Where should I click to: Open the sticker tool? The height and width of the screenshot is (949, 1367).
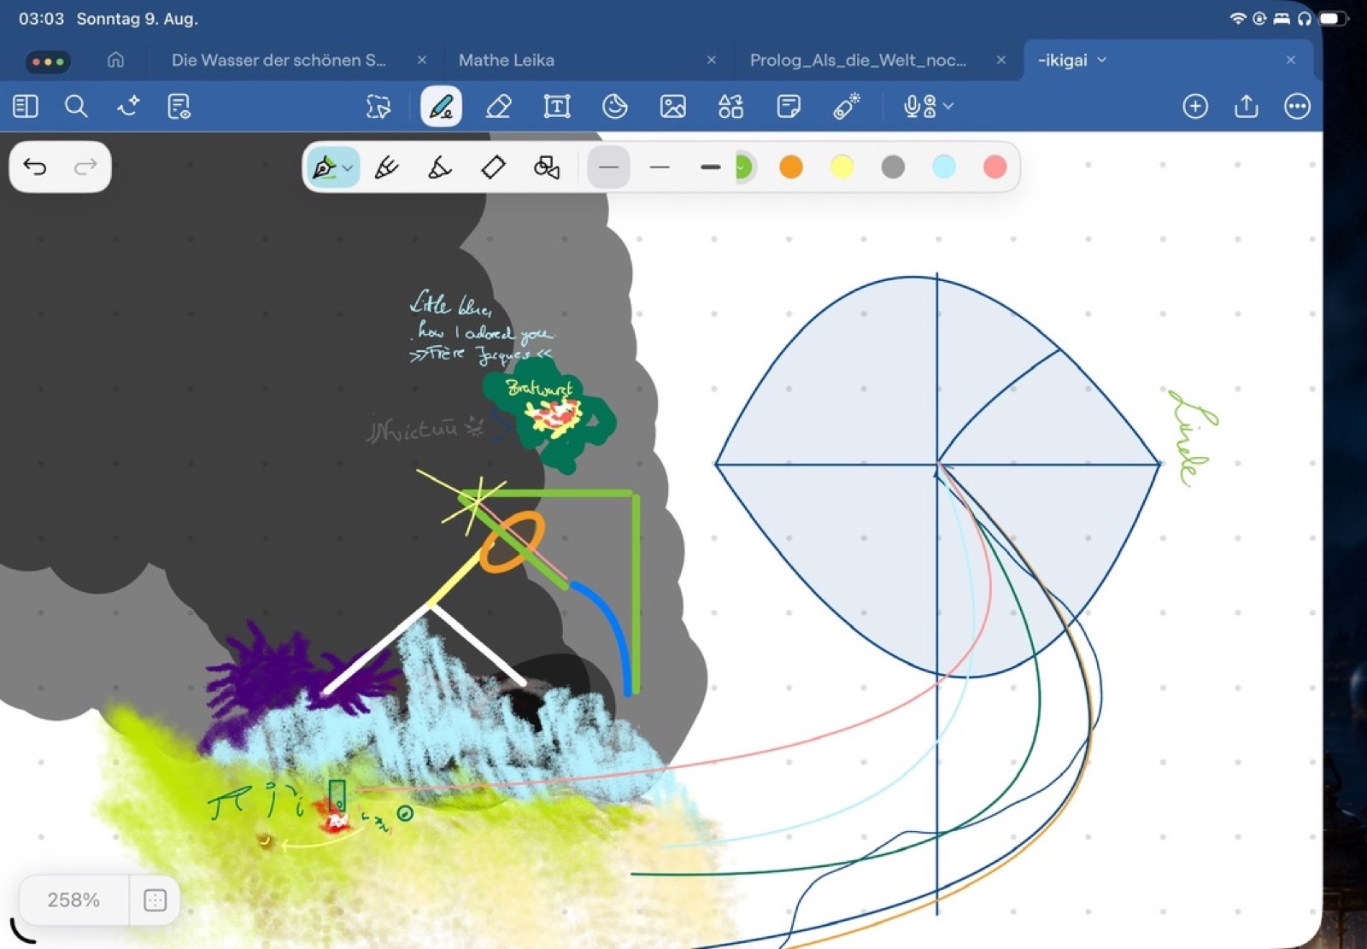(615, 106)
